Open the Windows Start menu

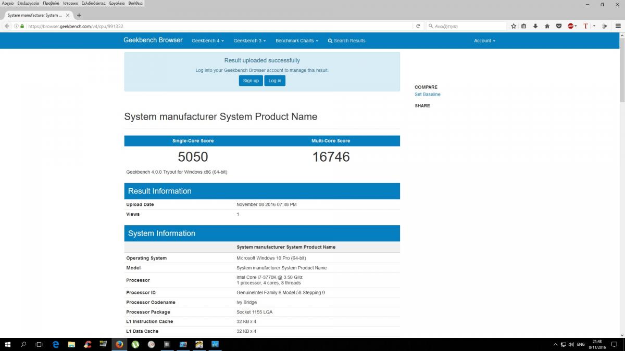click(x=8, y=344)
